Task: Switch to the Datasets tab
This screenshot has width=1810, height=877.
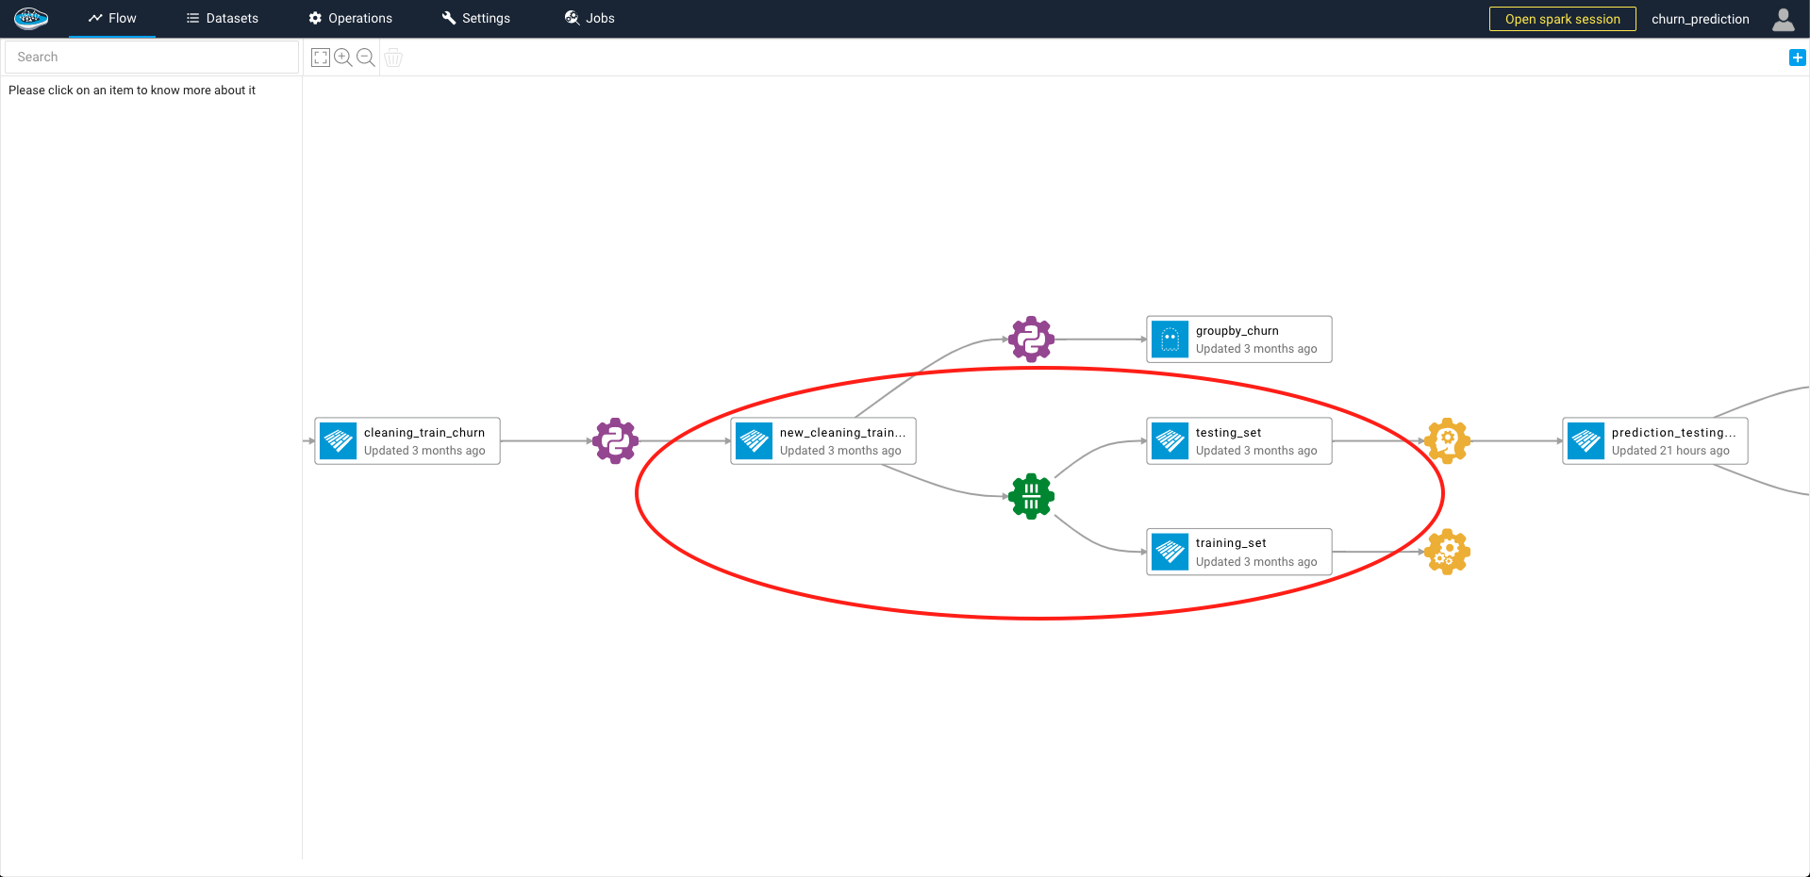Action: coord(222,17)
